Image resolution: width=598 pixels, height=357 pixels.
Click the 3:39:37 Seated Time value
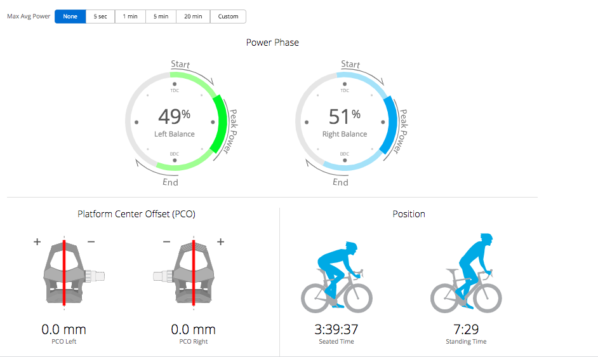[x=336, y=329]
